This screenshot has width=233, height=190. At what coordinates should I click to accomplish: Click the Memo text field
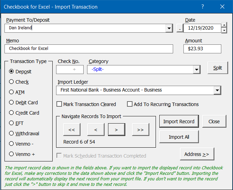tap(89, 49)
